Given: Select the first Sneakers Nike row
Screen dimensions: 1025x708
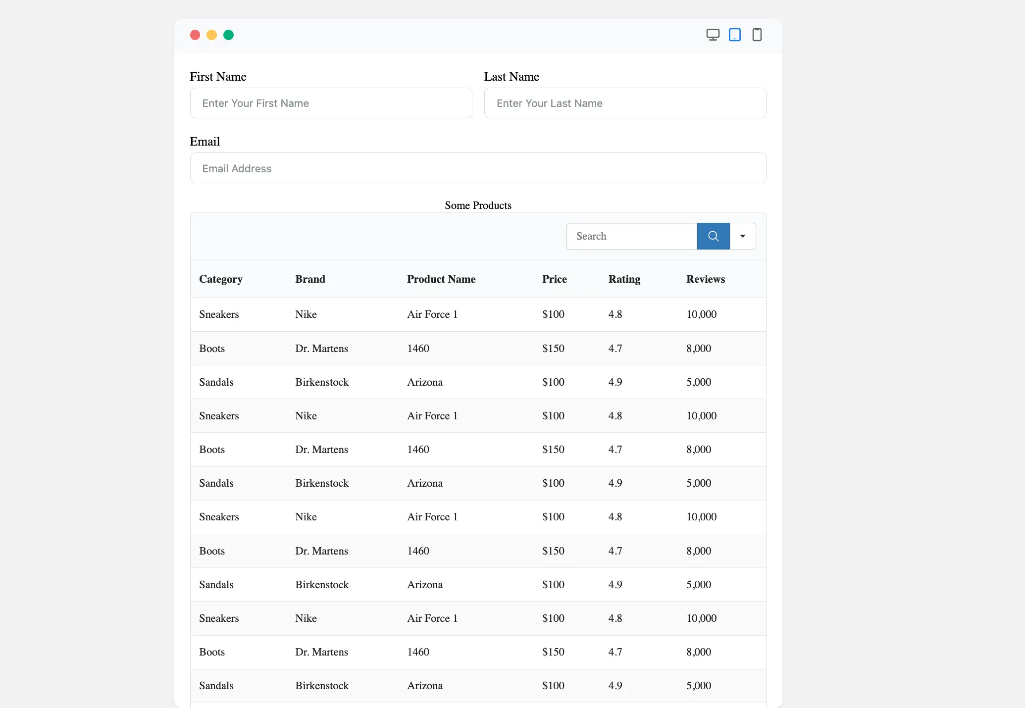Looking at the screenshot, I should click(x=478, y=314).
